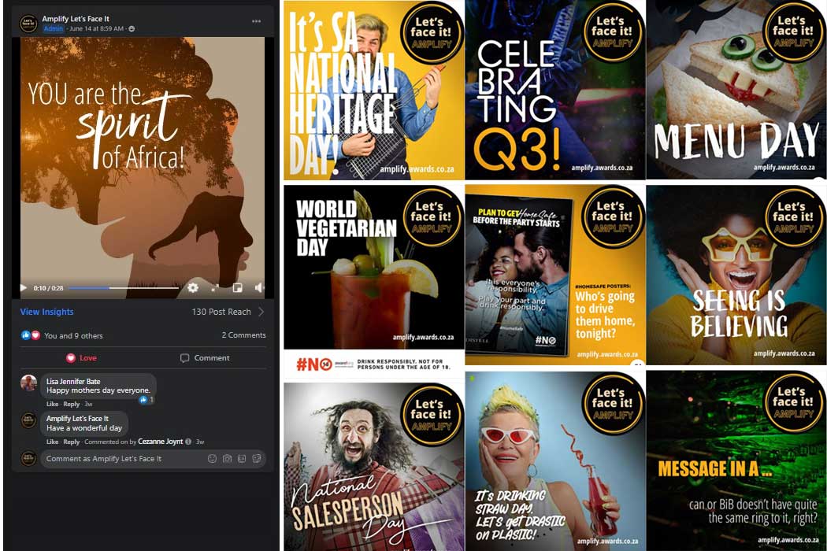This screenshot has width=827, height=551.
Task: Toggle the Love reaction button
Action: (81, 358)
